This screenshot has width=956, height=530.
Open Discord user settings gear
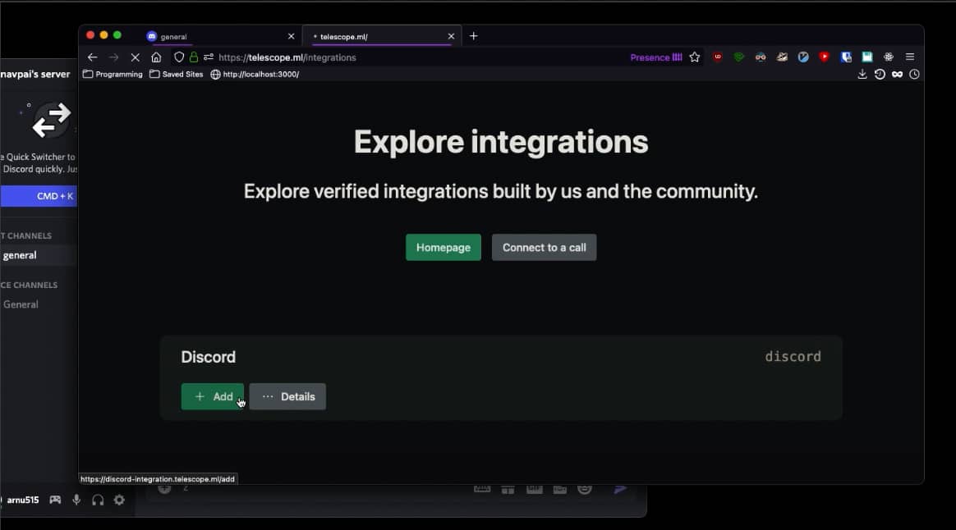pyautogui.click(x=120, y=500)
